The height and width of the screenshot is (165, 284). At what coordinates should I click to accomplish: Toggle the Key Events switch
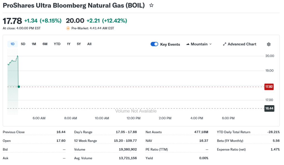pyautogui.click(x=154, y=44)
